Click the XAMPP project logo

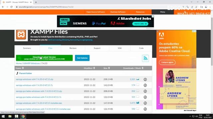21,35
